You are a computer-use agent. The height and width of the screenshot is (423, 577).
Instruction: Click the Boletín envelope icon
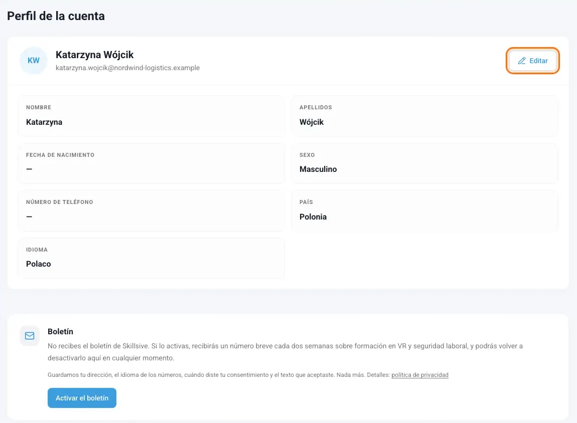click(30, 335)
